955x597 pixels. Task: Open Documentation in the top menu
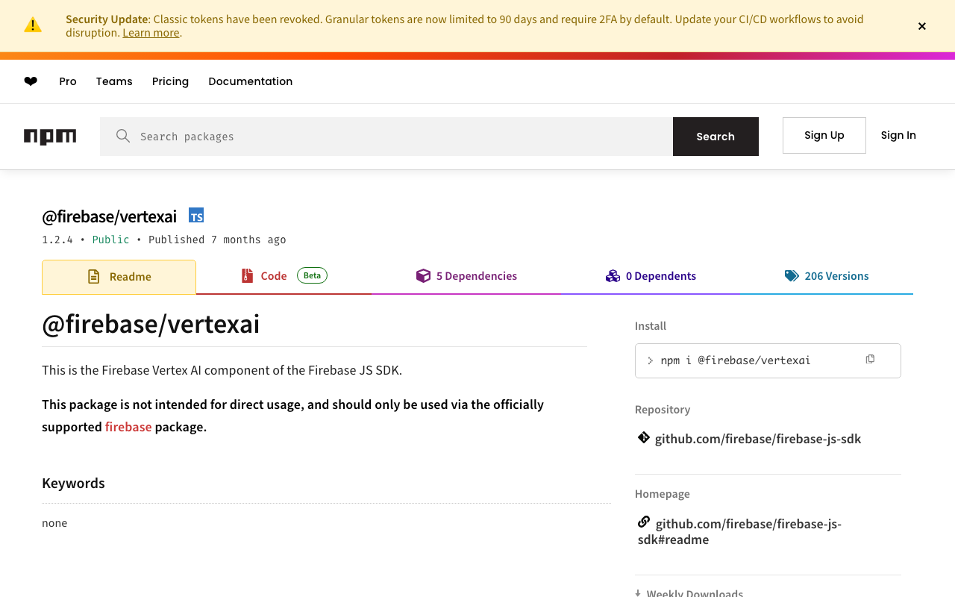pyautogui.click(x=250, y=81)
